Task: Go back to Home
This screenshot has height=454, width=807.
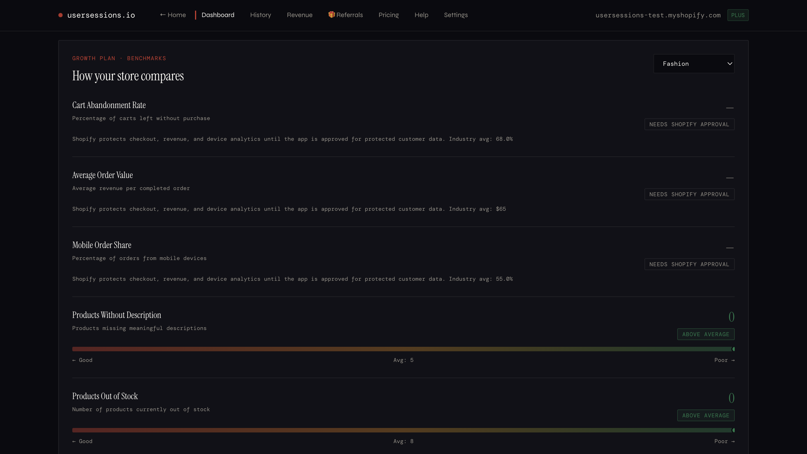Action: (173, 15)
